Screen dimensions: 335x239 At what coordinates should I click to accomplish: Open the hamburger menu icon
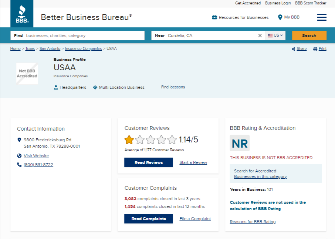click(322, 17)
